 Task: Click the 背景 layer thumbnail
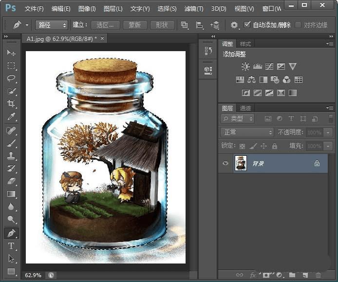(241, 164)
